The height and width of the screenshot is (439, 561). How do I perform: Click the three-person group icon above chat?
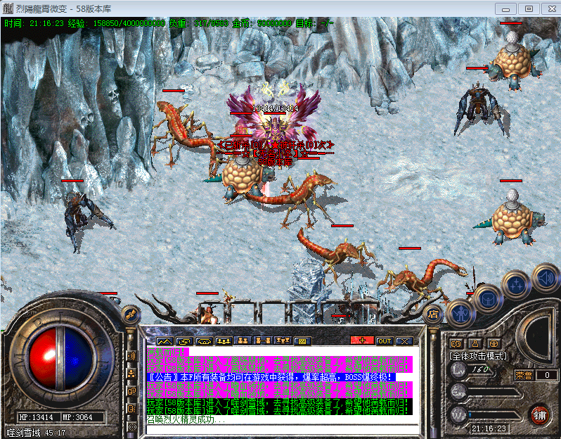224,341
